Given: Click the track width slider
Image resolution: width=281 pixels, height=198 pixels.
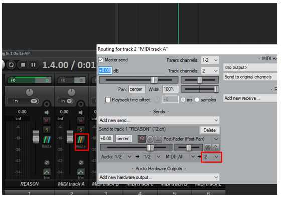Looking at the screenshot, I should (x=200, y=89).
